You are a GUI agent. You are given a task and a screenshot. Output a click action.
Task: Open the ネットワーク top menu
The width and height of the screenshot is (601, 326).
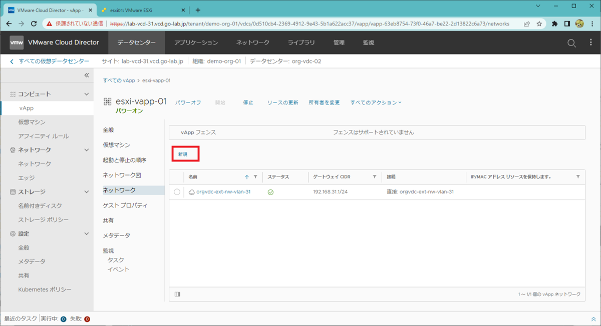pos(253,42)
